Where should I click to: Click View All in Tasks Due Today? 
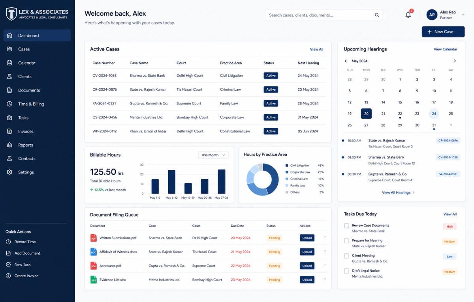[450, 214]
